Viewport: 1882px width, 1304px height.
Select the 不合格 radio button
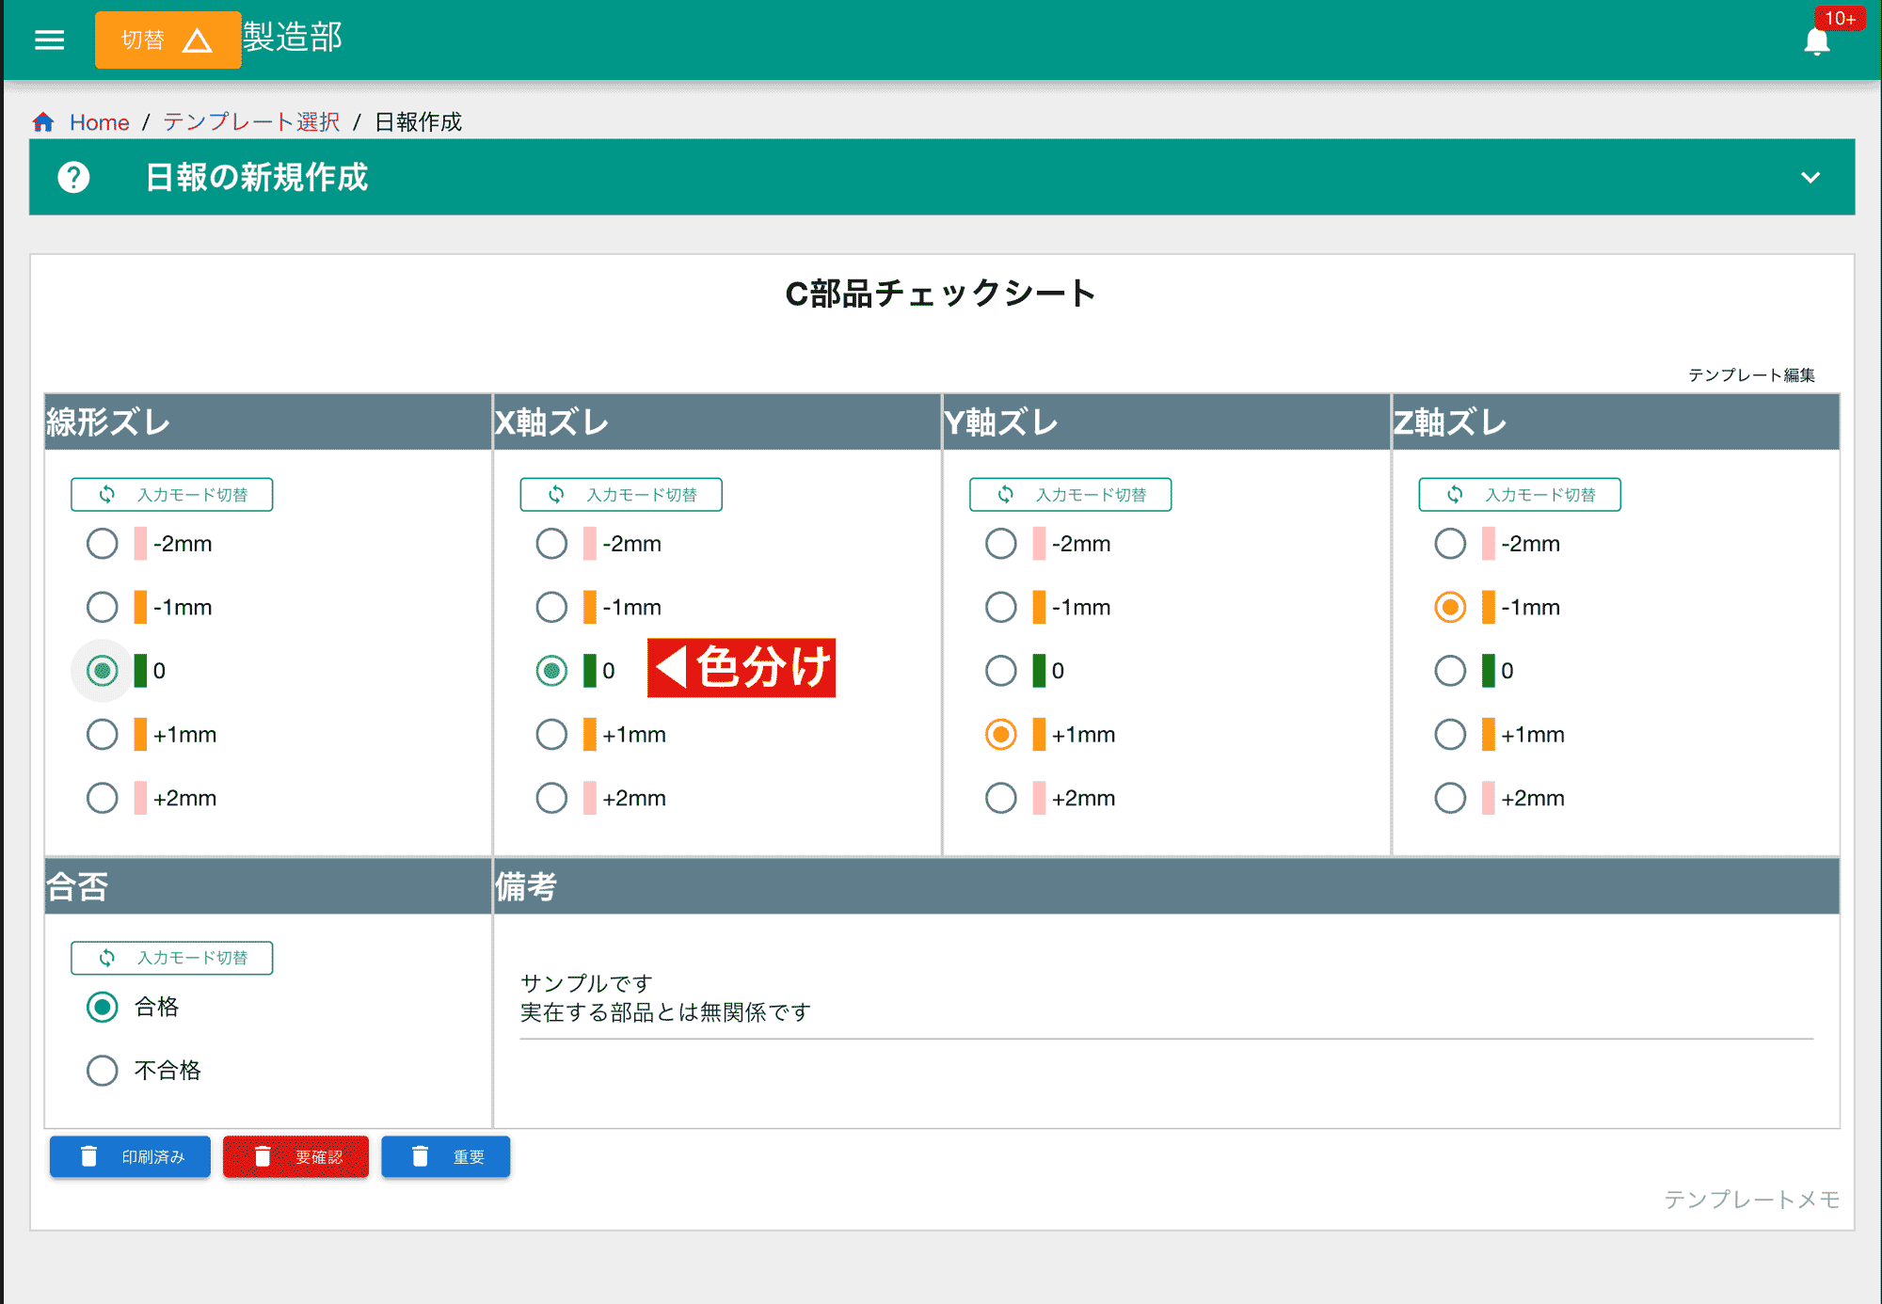103,1070
